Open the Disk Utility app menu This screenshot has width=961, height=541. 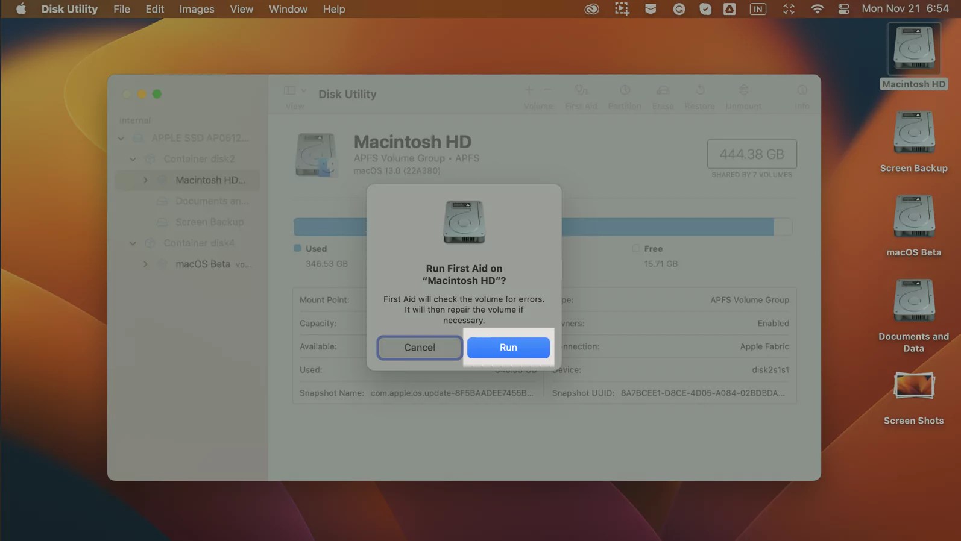(x=69, y=9)
